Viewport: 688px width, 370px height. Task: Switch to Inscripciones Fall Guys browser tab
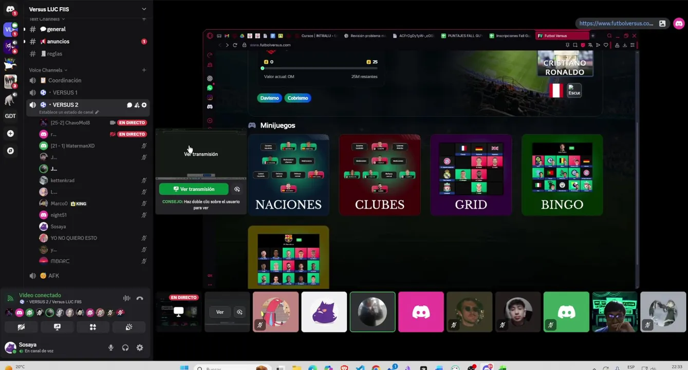pyautogui.click(x=510, y=36)
